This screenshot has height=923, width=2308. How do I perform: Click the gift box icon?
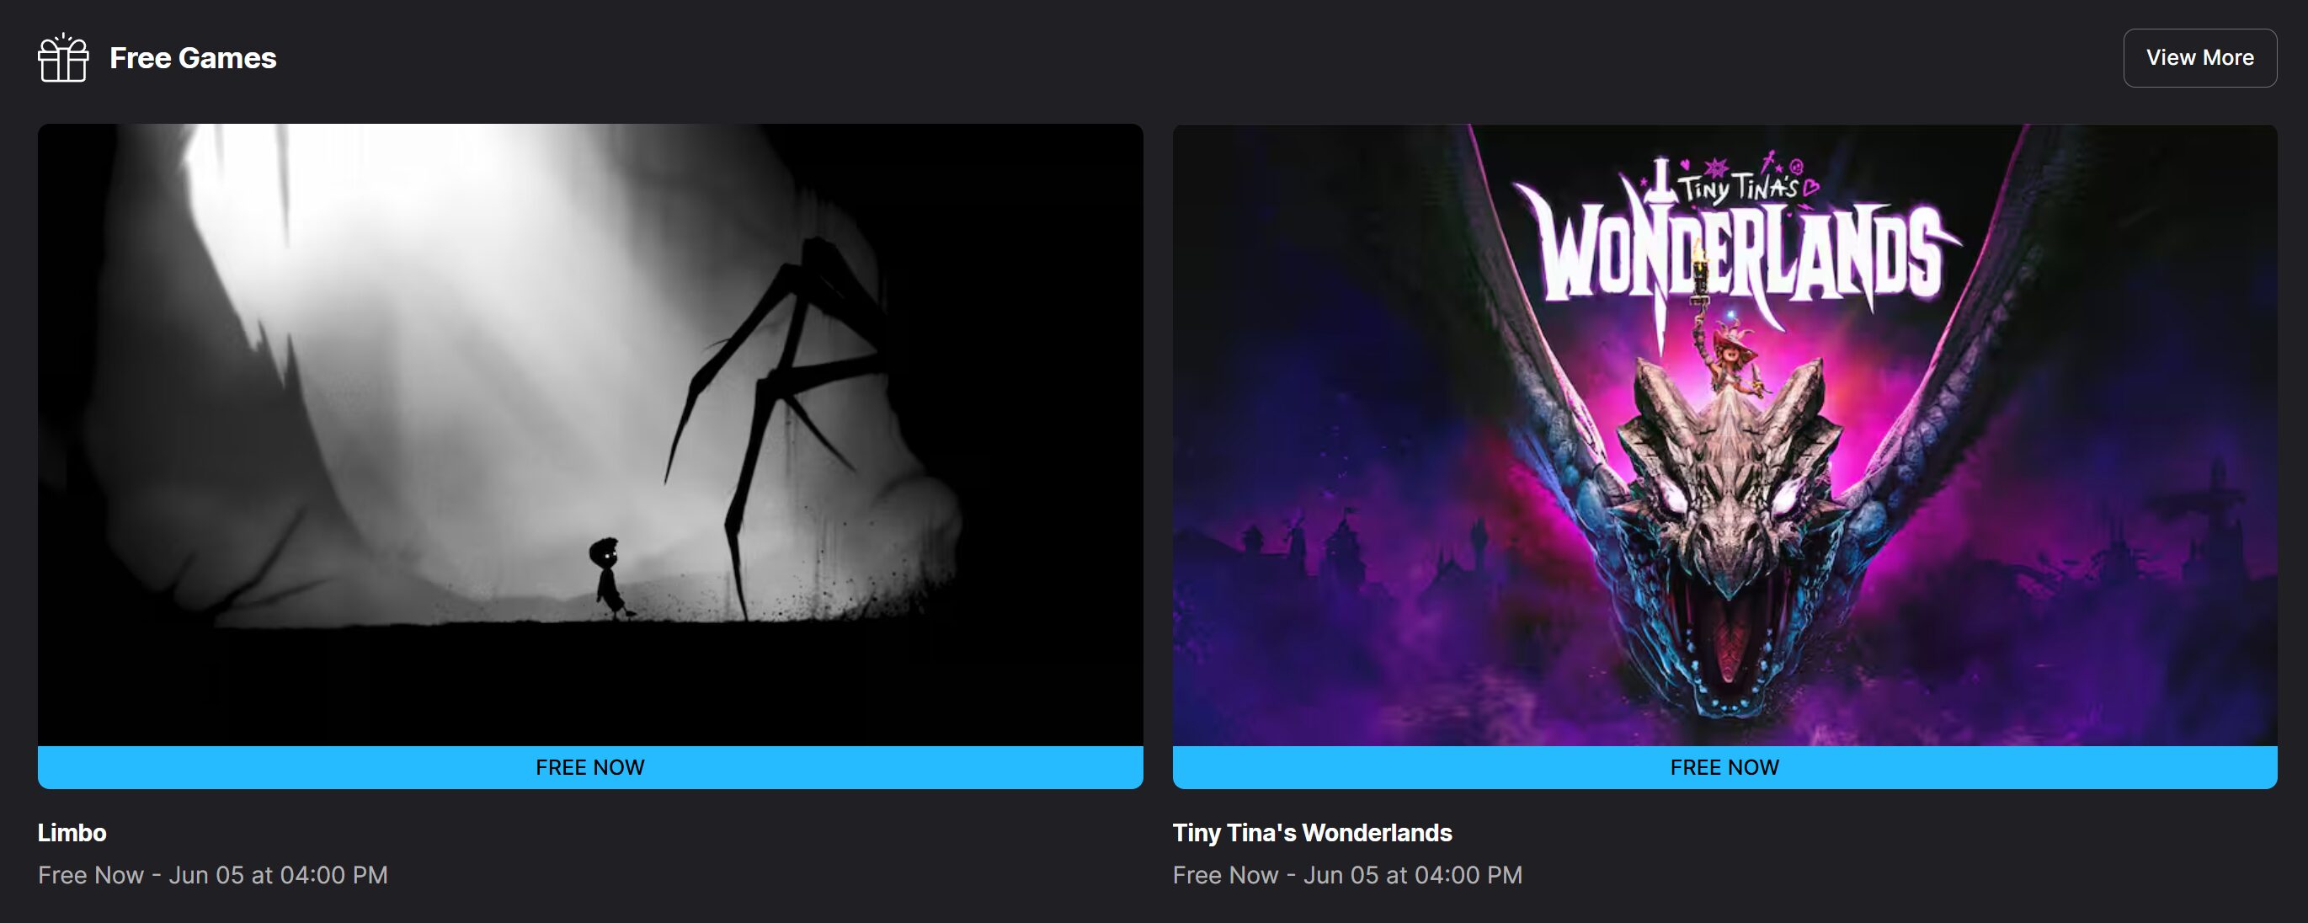click(x=62, y=57)
